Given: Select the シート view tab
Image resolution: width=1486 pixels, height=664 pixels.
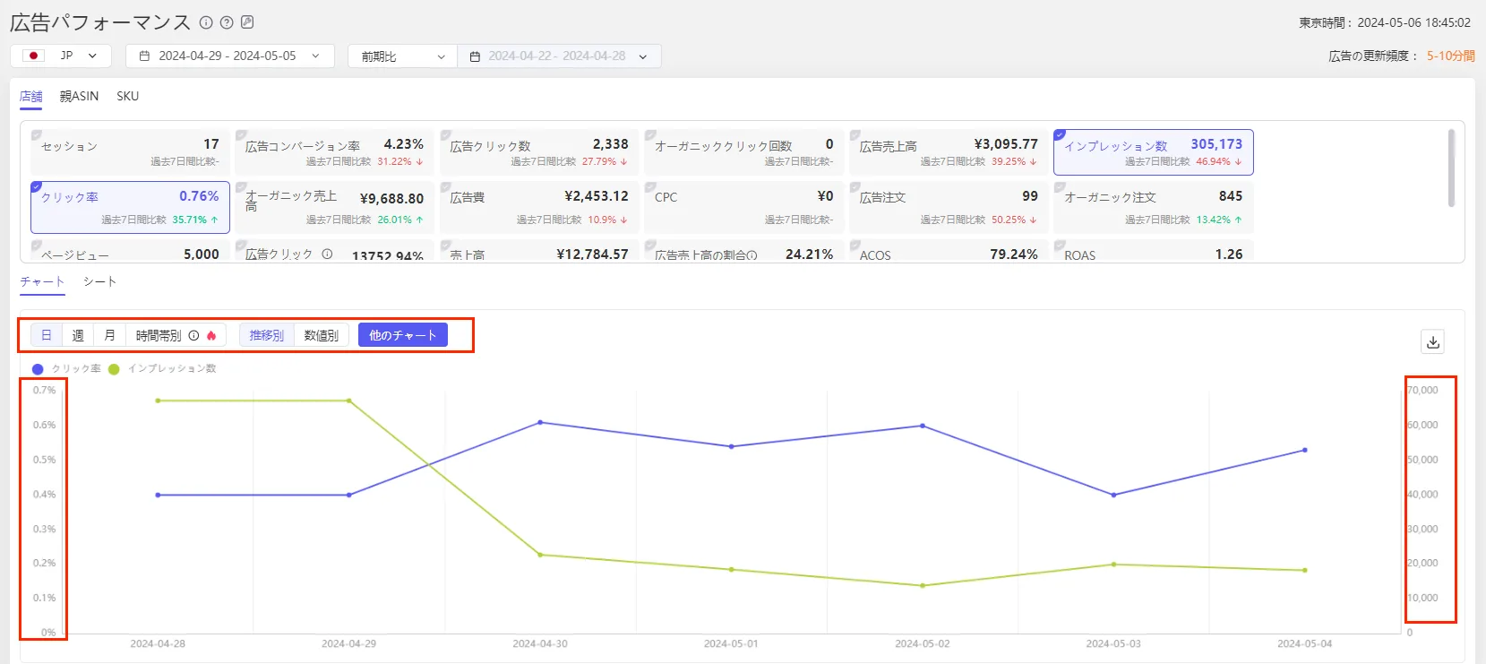Looking at the screenshot, I should click(x=99, y=281).
